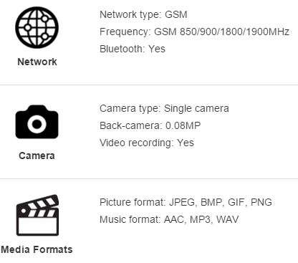Click the divider line below Camera section
Screen dimensions: 298x263
pos(149,178)
